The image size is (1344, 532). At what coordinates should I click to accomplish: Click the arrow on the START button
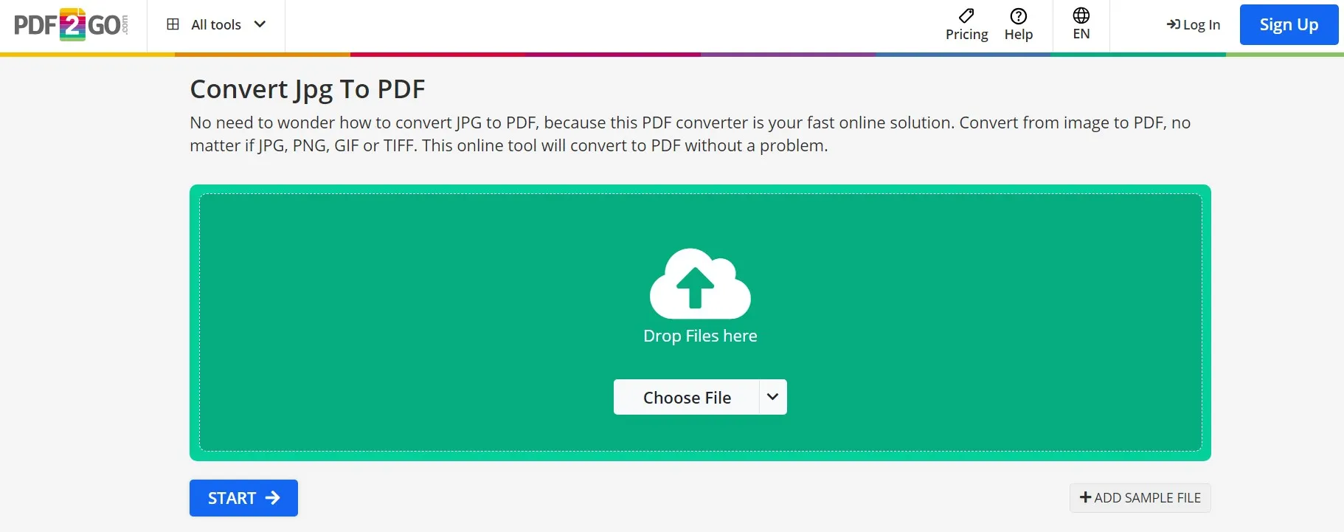tap(273, 498)
